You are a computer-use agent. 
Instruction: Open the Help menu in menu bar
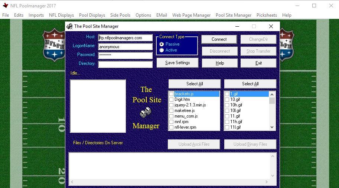pos(287,15)
